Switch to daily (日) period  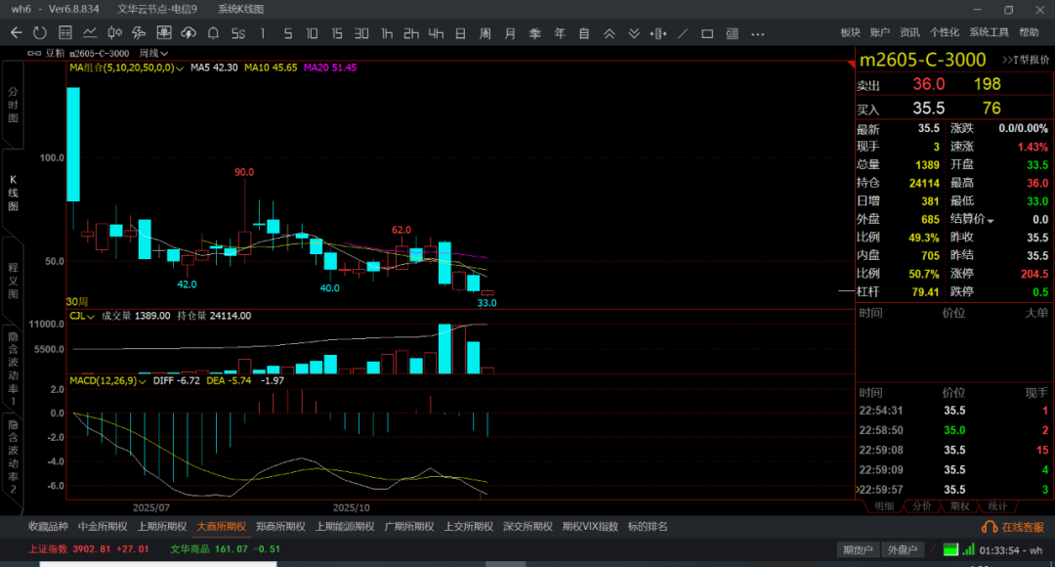click(x=461, y=33)
